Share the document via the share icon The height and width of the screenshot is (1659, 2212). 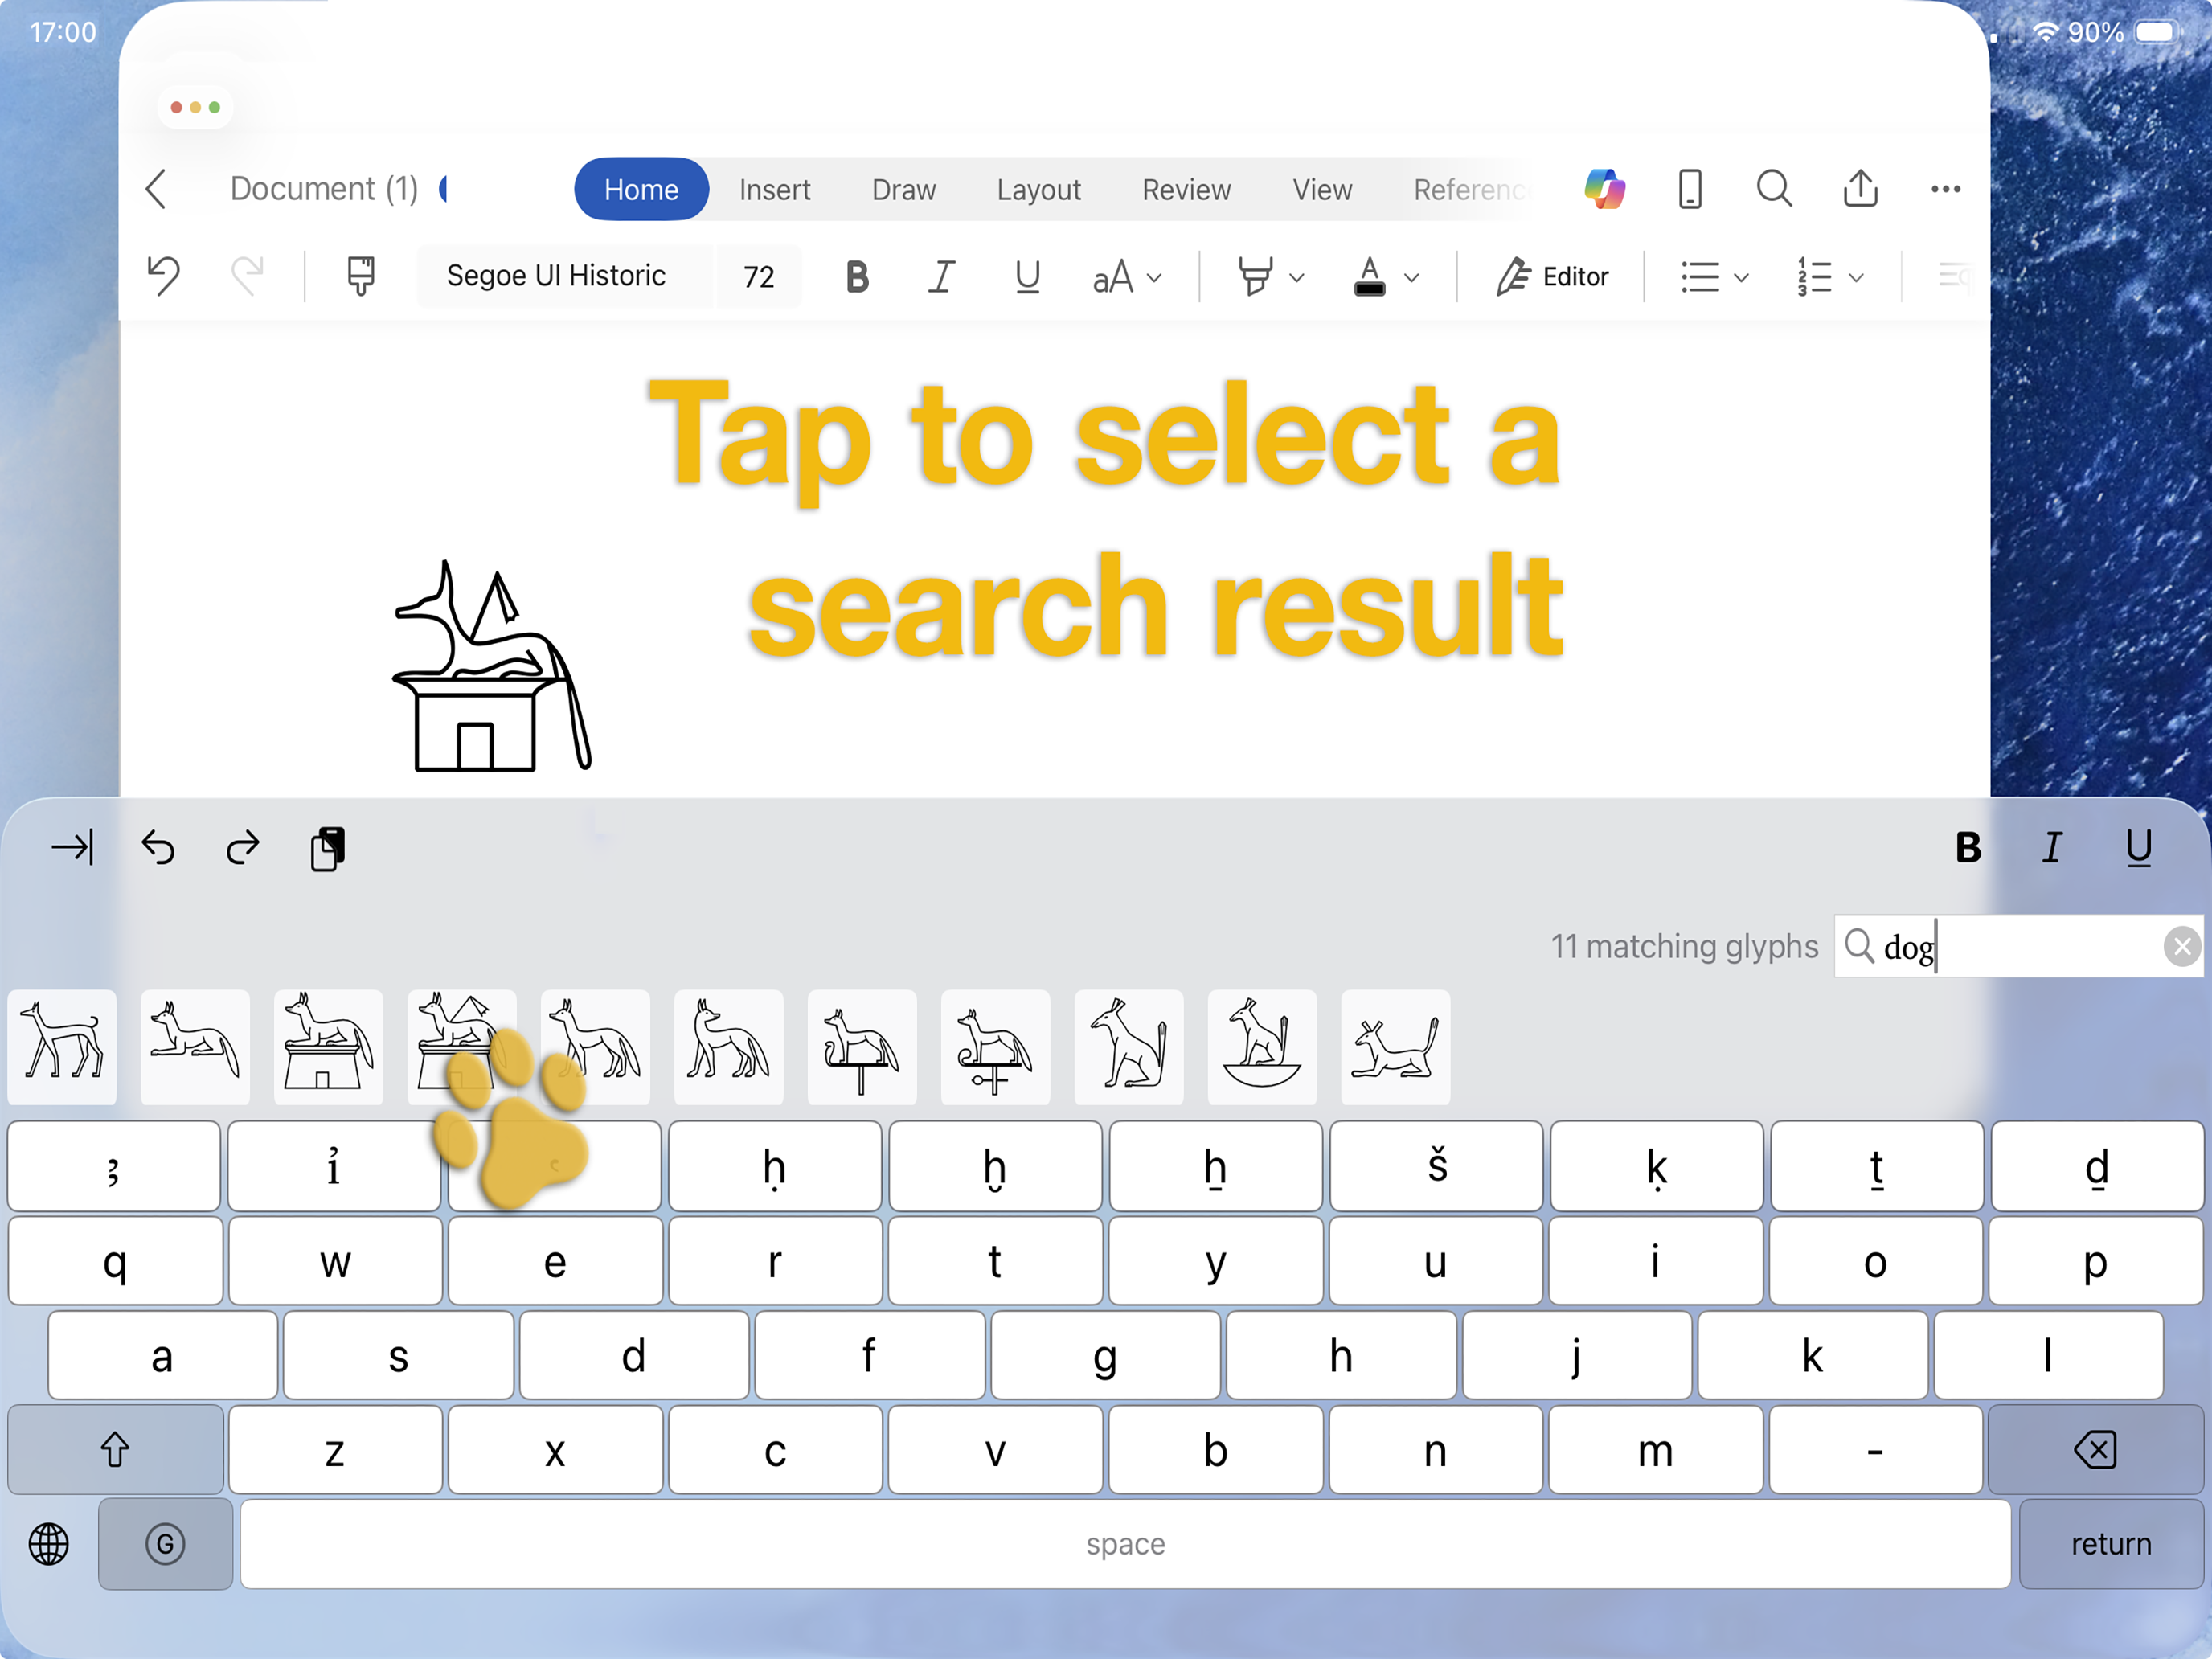pos(1859,188)
